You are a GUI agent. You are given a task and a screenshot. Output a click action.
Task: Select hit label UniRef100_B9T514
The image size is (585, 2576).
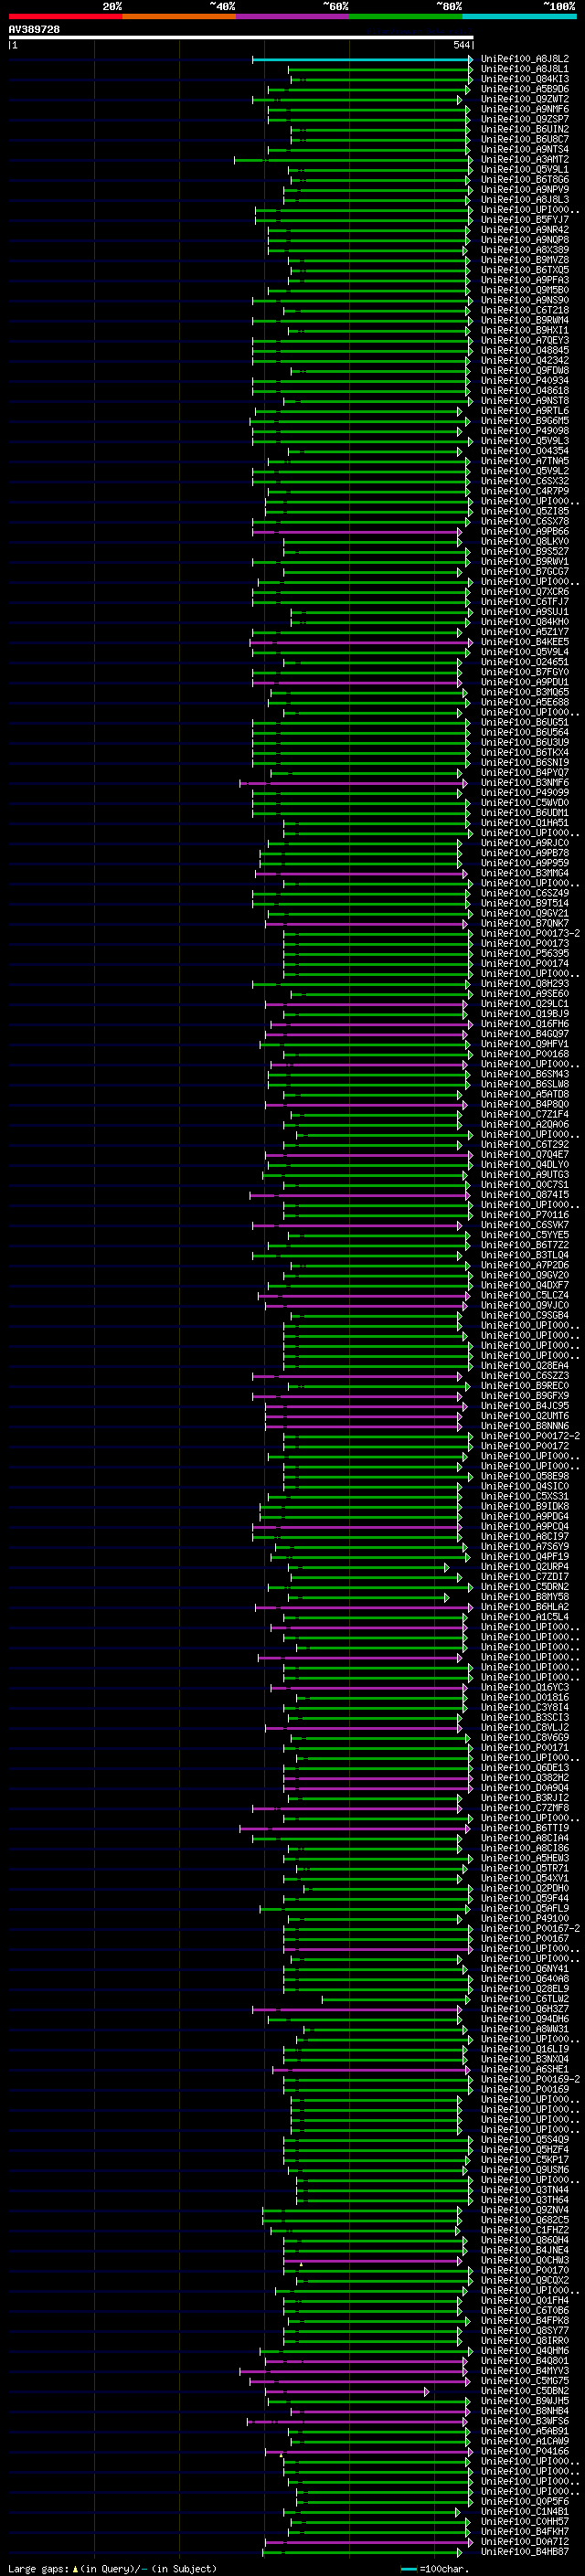(x=525, y=903)
